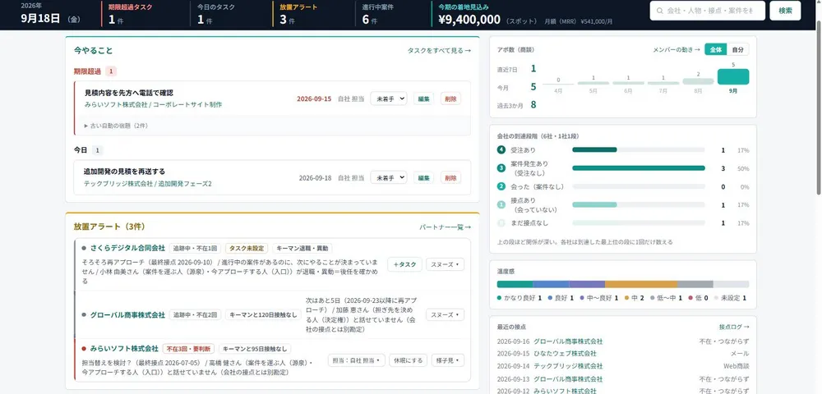Open status dropdown for 見積内容を先方へ電話で確認 task
The image size is (822, 394).
tap(389, 98)
